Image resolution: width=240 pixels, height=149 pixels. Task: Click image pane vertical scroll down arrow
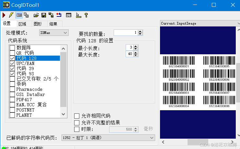[238, 135]
